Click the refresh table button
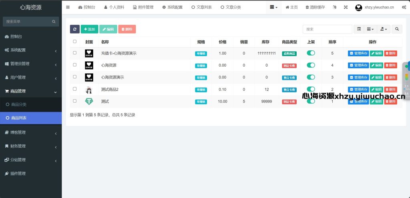410x198 pixels. click(74, 29)
